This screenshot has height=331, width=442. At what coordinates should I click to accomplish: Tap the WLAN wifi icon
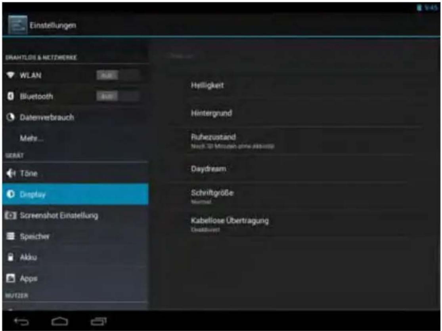click(x=10, y=75)
